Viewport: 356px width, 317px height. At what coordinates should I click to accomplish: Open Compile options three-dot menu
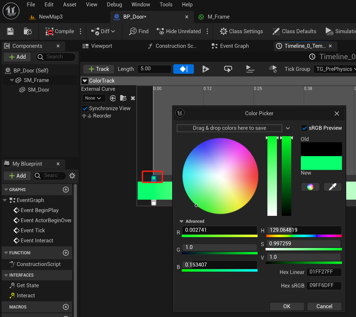[81, 31]
